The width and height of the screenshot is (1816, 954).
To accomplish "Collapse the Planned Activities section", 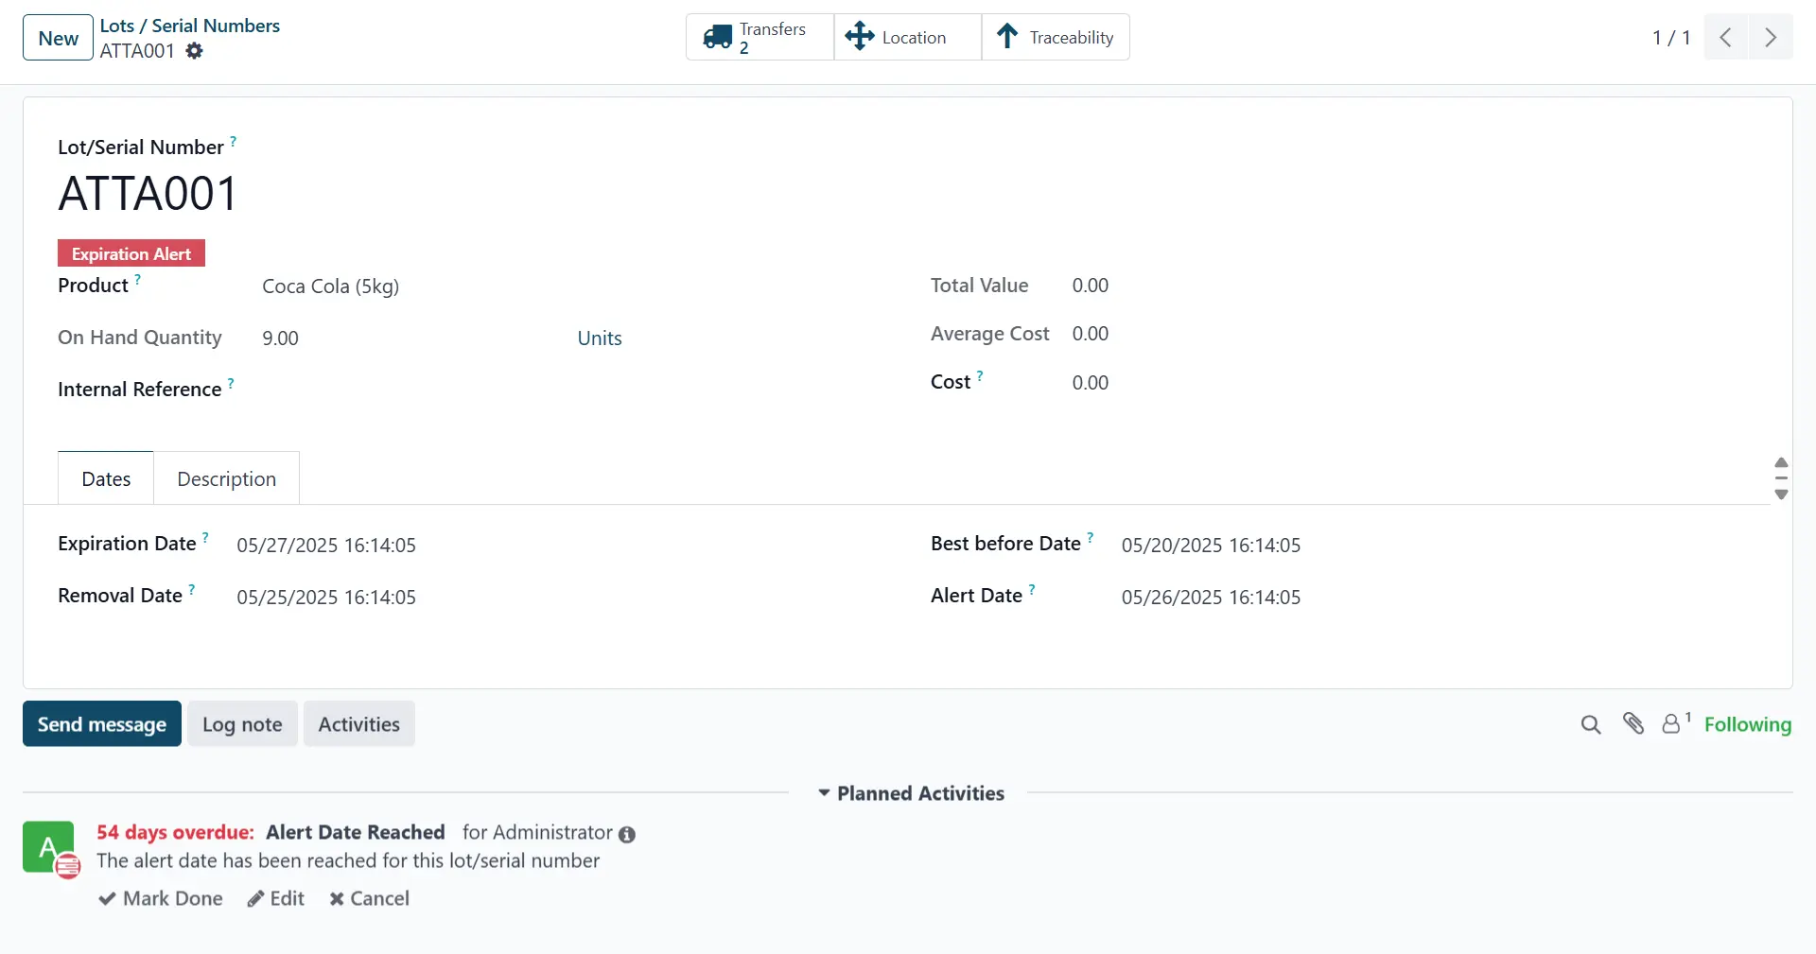I will 910,793.
